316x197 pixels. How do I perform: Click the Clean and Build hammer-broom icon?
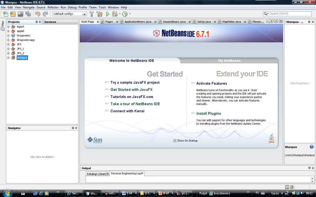99,14
